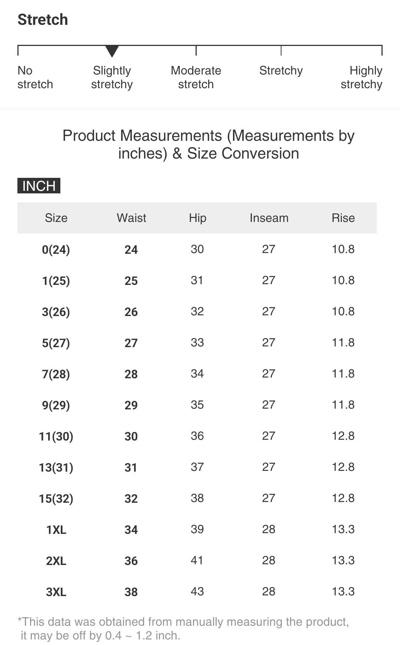Click the 'Moderate stretch' scale label
Viewport: 400px width, 645px height.
(196, 77)
